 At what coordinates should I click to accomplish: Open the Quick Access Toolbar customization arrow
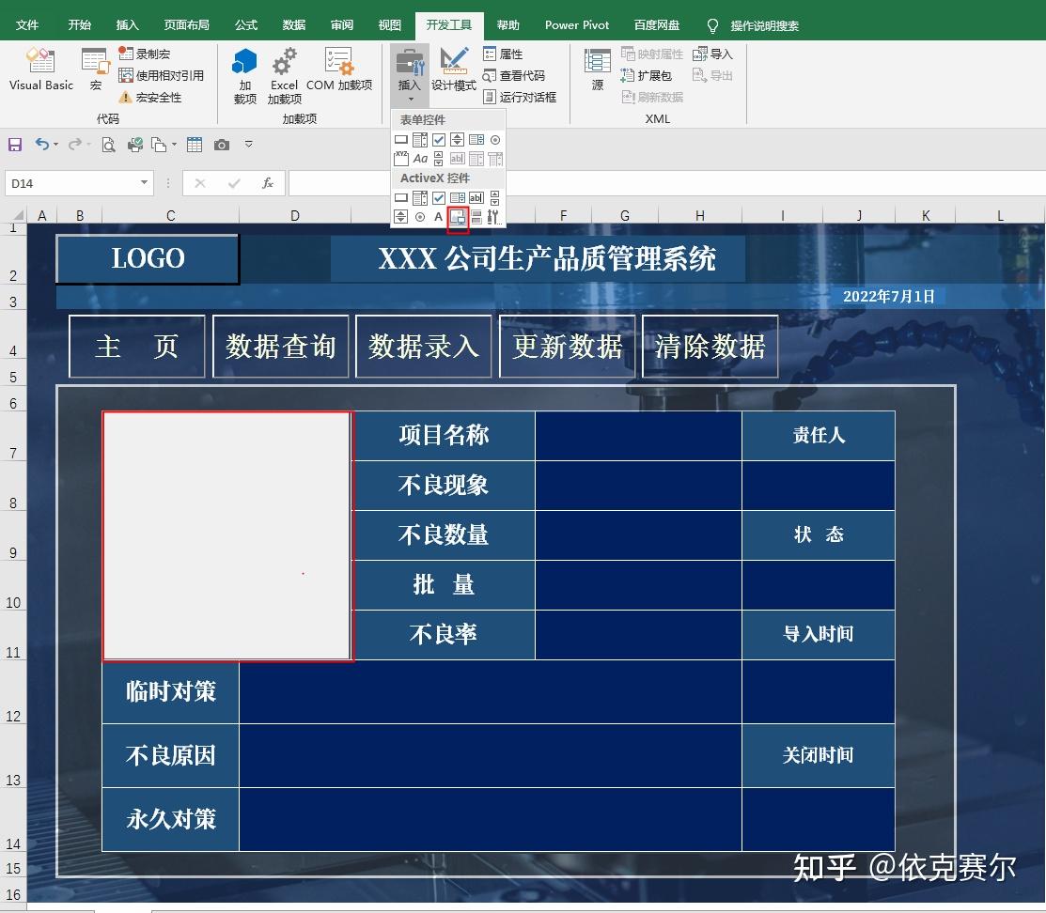click(x=248, y=144)
